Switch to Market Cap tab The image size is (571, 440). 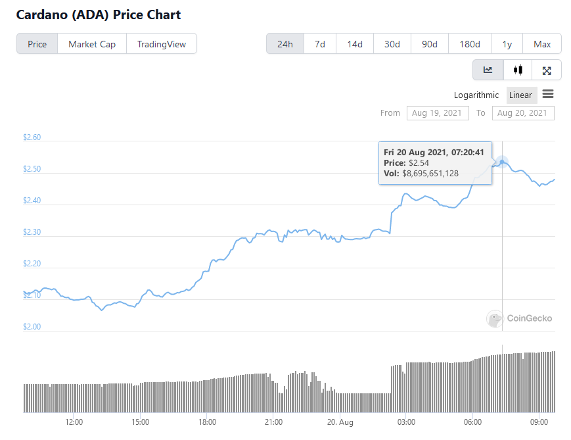tap(92, 44)
